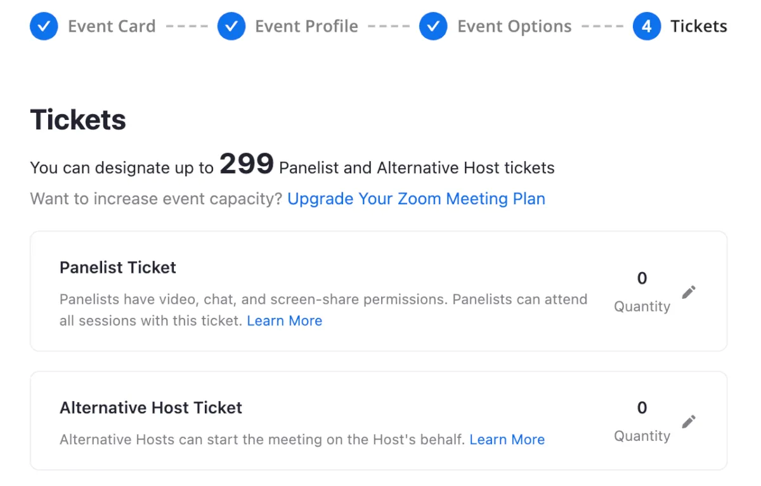Click the Event Profile step checkmark icon
Image resolution: width=761 pixels, height=486 pixels.
click(x=231, y=27)
